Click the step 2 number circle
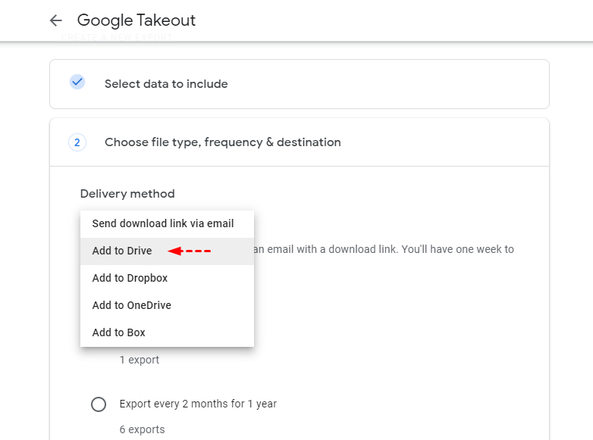Screen dimensions: 593x440 pyautogui.click(x=77, y=142)
